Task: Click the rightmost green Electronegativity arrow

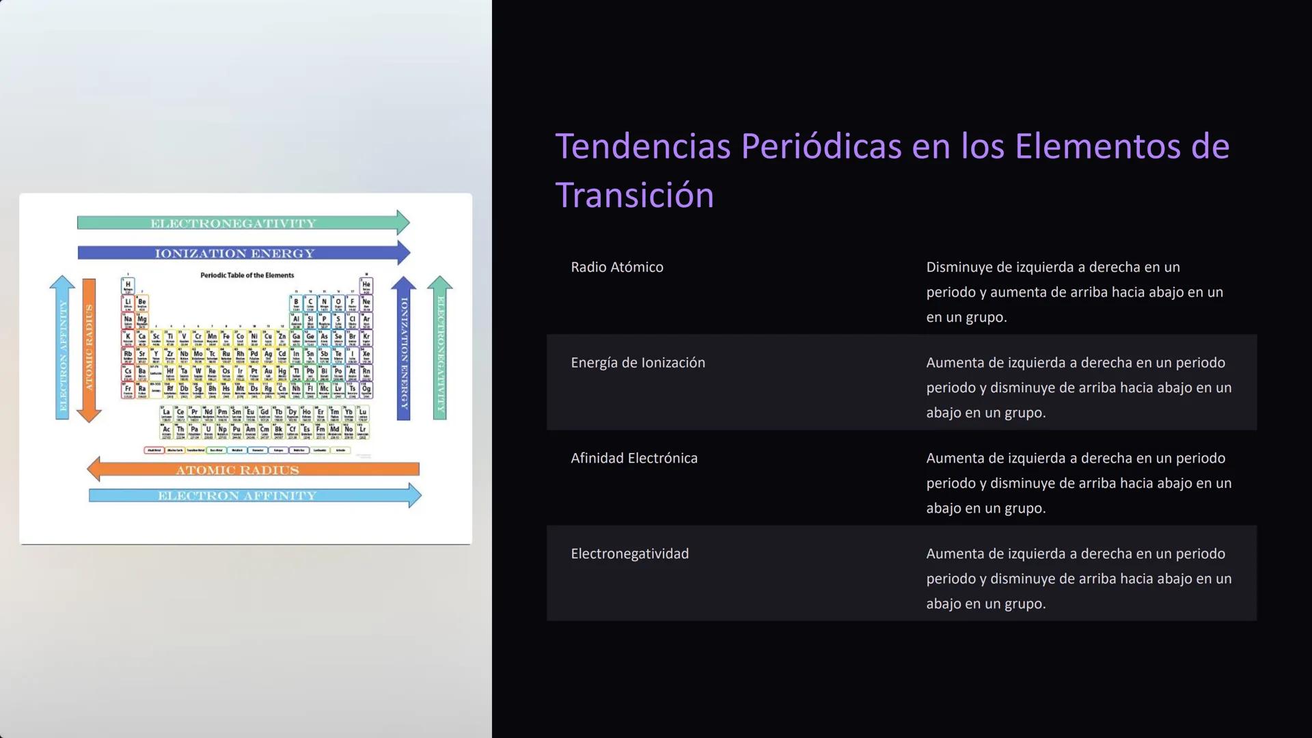Action: pos(440,348)
